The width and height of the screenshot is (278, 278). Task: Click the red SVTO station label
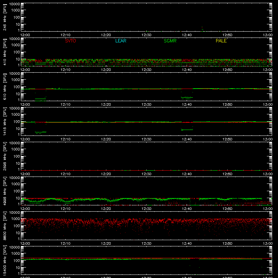coord(71,41)
